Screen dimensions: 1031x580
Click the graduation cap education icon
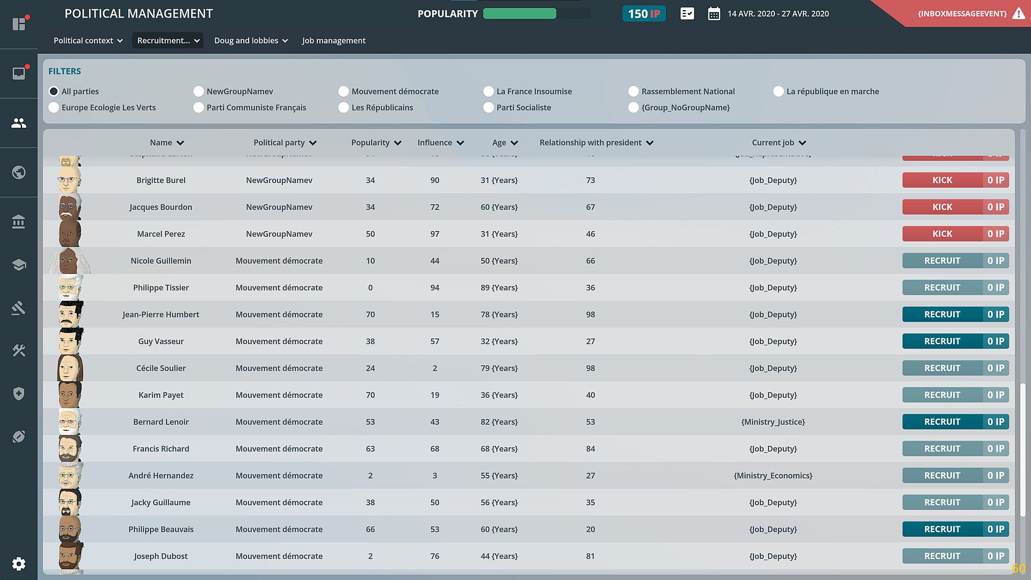(x=19, y=265)
